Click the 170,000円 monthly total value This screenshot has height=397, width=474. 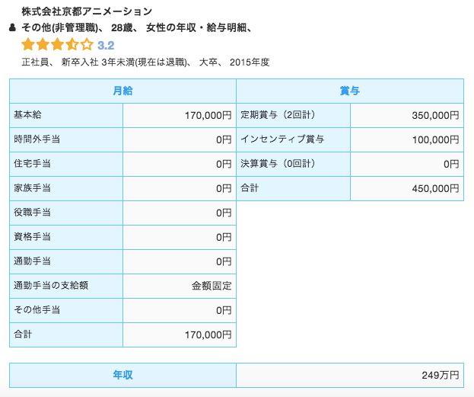[208, 335]
